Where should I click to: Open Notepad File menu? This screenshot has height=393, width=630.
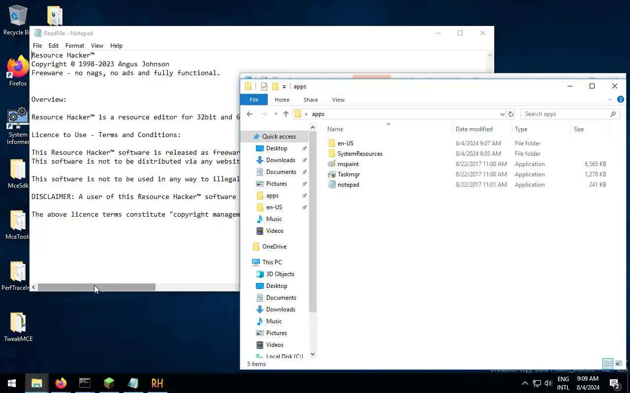[x=37, y=46]
